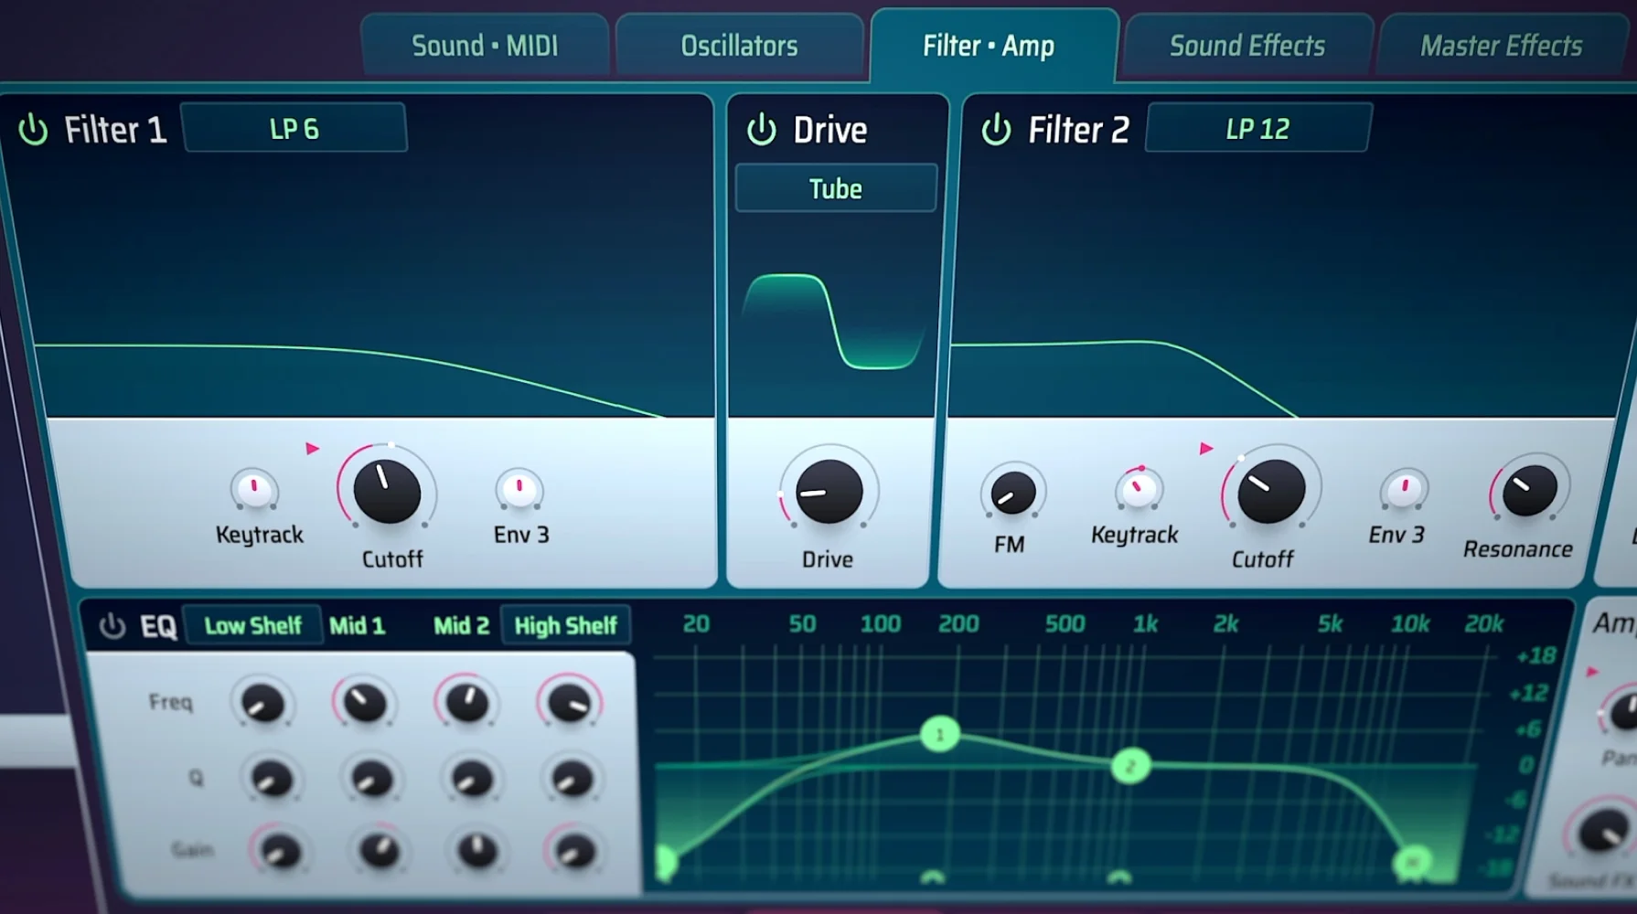Toggle the EQ section on or off
Screen dimensions: 1637x914
click(x=110, y=624)
